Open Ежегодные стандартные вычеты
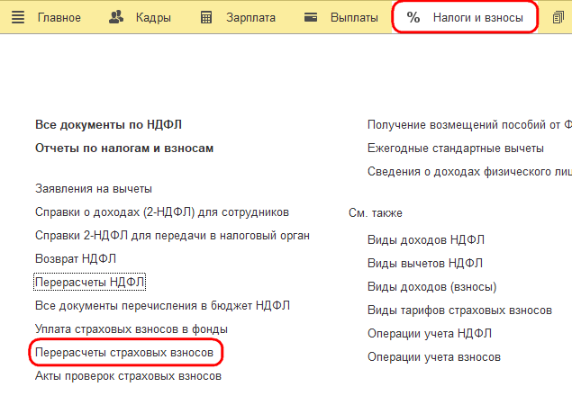The image size is (572, 396). [x=456, y=148]
